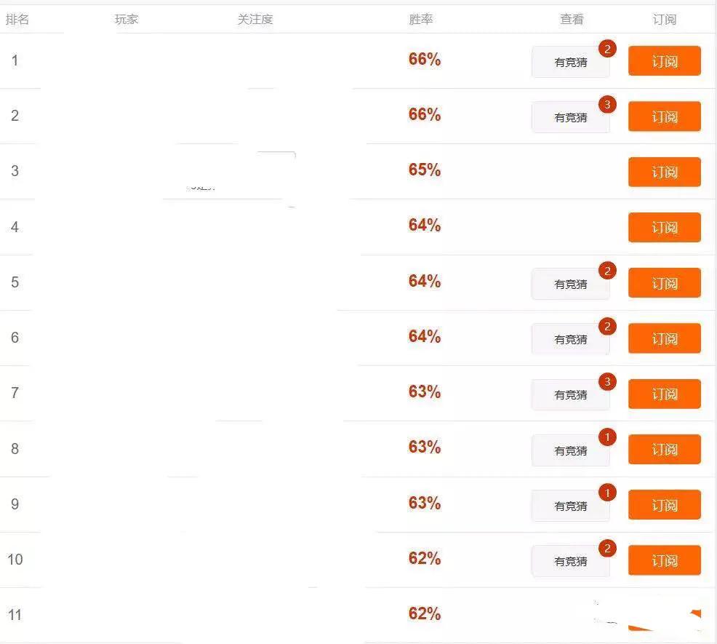This screenshot has width=717, height=644.
Task: Click the red badge on rank 10's 有竞猜
Action: (606, 549)
